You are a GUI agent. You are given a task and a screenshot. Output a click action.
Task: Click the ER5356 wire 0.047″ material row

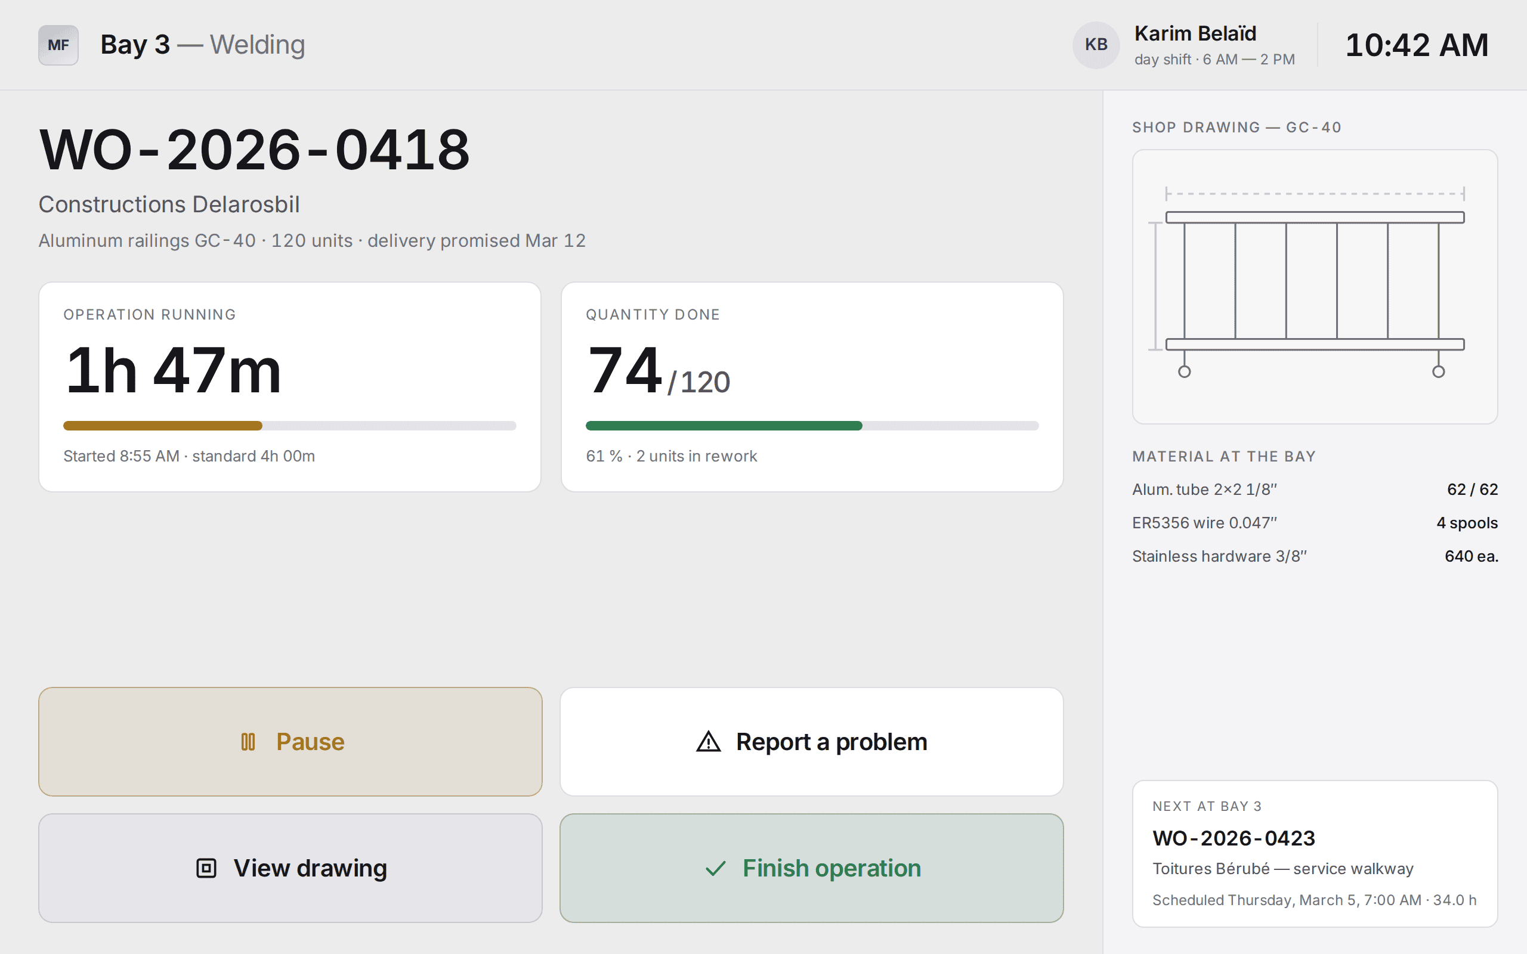[x=1315, y=523]
